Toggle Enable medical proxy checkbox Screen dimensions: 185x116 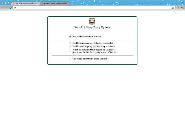click(x=70, y=46)
